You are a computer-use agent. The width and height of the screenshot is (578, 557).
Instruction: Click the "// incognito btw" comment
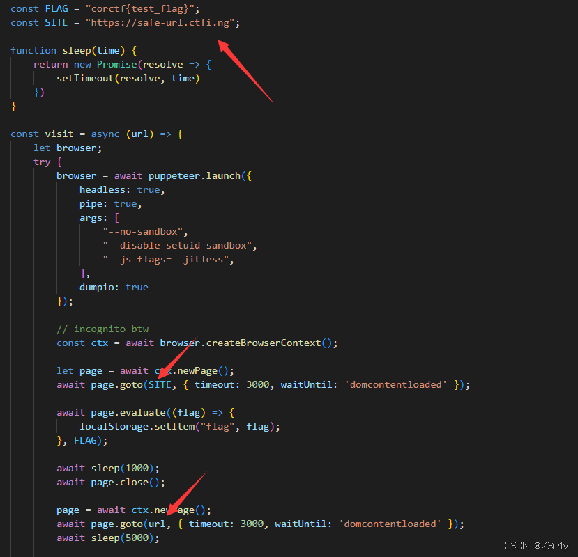click(102, 329)
